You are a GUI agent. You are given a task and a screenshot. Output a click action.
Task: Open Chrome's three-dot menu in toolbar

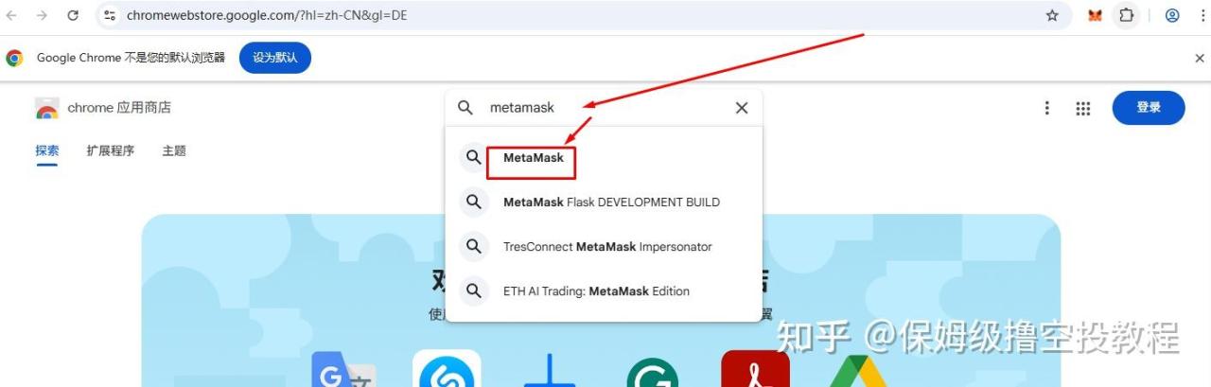[1201, 15]
